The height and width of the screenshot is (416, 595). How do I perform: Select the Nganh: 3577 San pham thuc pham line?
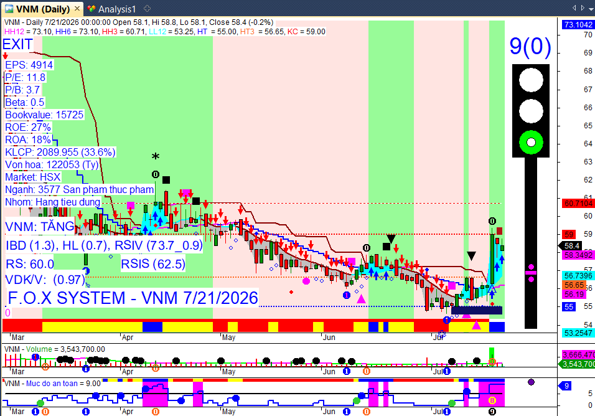click(x=79, y=190)
